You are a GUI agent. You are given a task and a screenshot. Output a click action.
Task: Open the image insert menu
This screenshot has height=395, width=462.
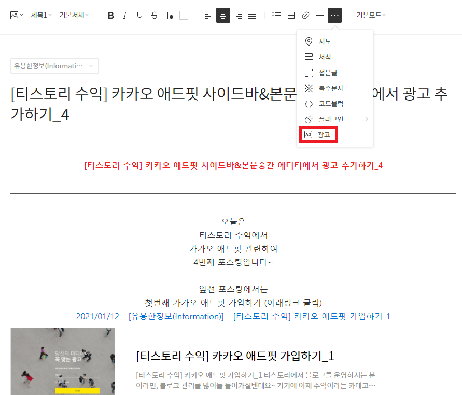point(17,15)
